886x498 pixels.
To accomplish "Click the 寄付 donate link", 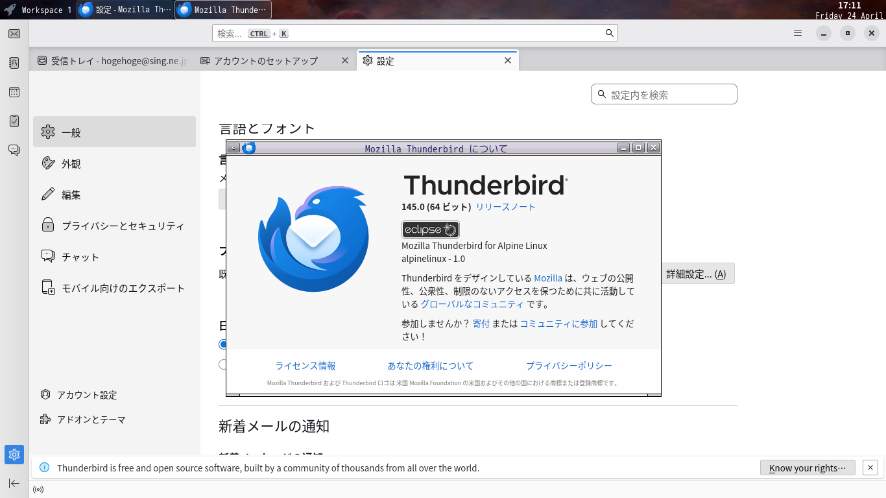I will [481, 324].
